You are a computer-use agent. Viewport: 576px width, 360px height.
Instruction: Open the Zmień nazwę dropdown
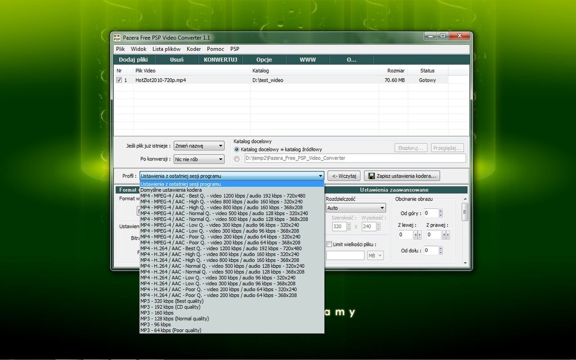(x=199, y=146)
